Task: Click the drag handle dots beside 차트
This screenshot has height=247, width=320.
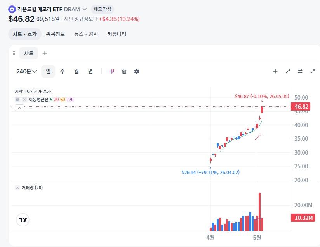Action: pos(14,53)
